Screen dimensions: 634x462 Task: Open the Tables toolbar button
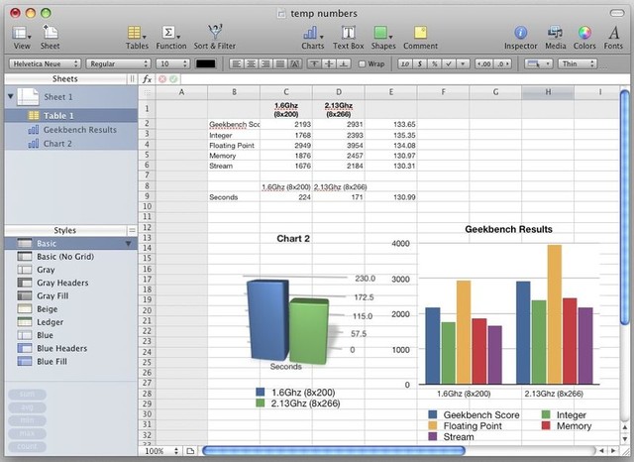pyautogui.click(x=137, y=38)
